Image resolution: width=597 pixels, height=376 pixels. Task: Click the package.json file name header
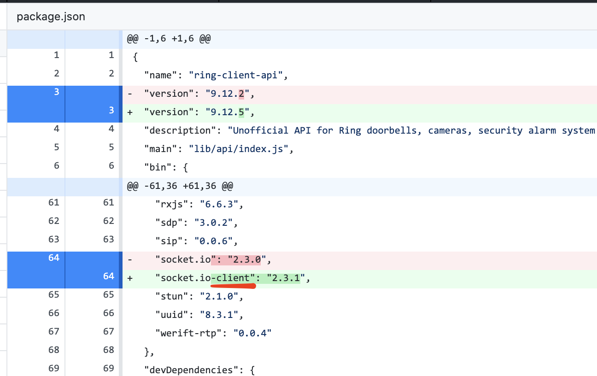pyautogui.click(x=51, y=17)
